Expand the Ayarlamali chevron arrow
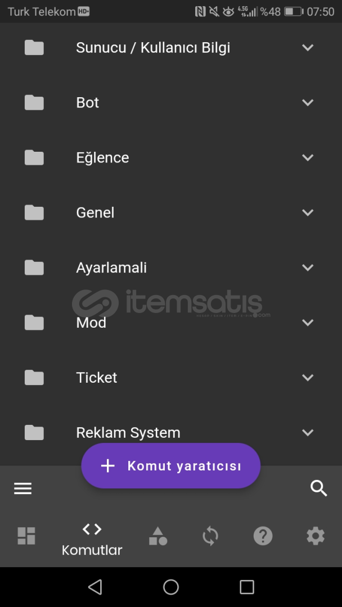 308,268
